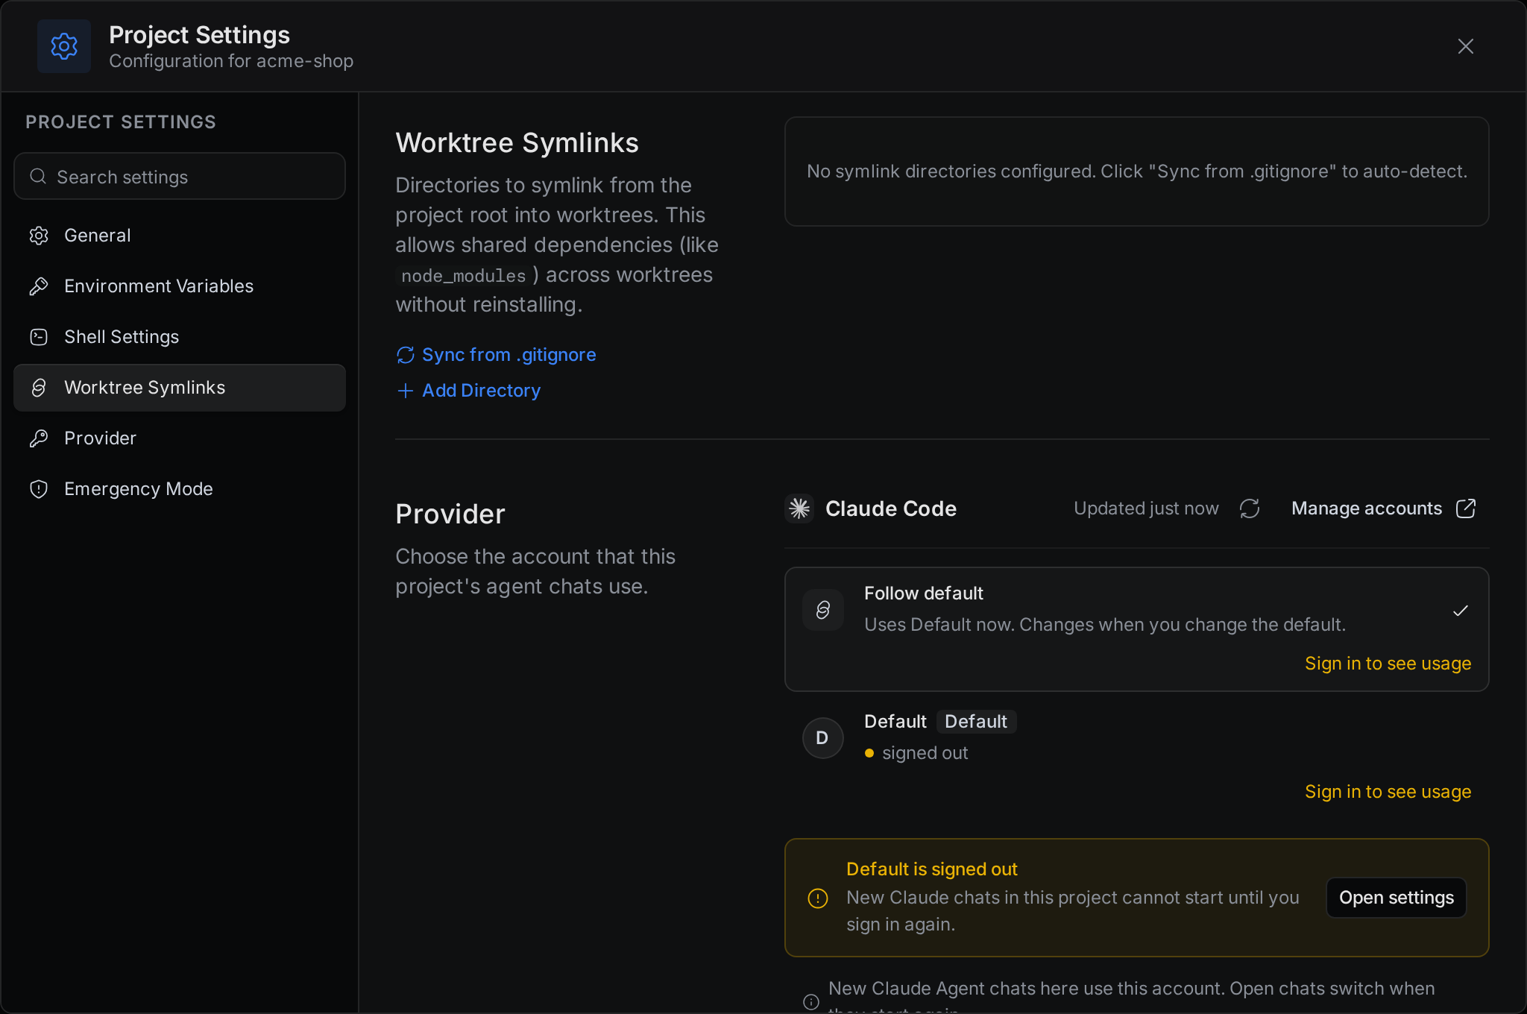Click the magnifier icon in Search settings

tap(38, 177)
